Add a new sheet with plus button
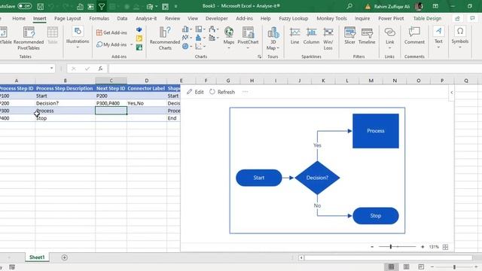This screenshot has width=482, height=271. (64, 257)
